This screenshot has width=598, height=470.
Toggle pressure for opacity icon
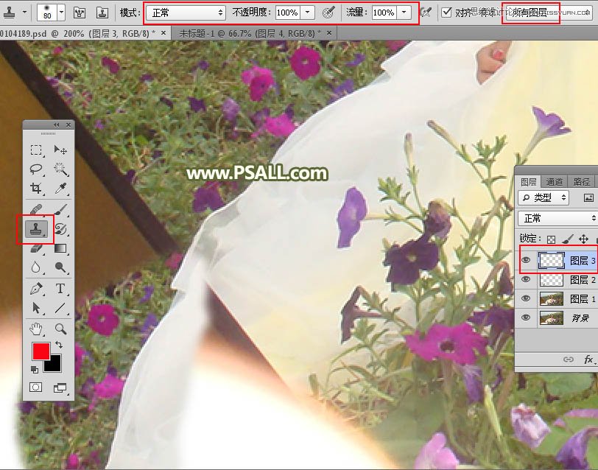[328, 13]
